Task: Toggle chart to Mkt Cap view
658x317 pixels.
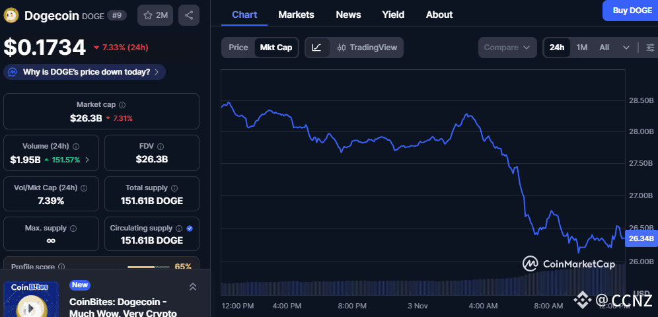Action: coord(276,48)
